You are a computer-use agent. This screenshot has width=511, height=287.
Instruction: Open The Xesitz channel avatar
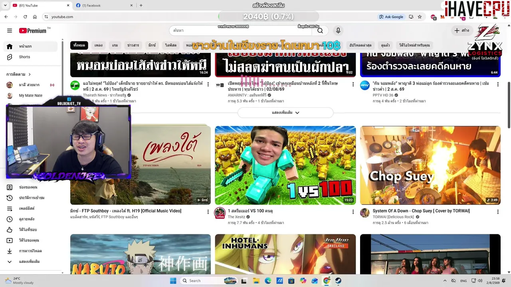[220, 213]
